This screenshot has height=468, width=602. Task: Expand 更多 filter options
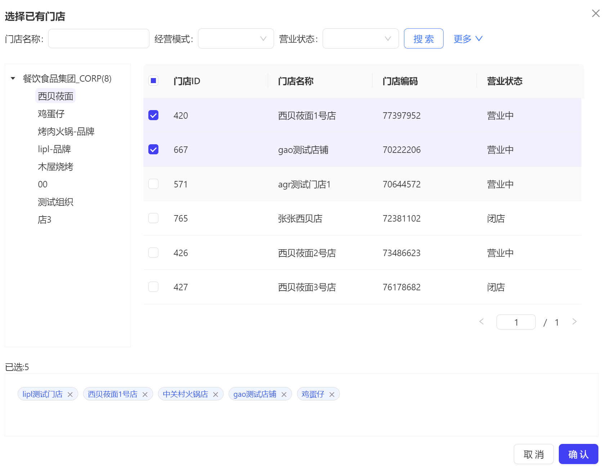[x=468, y=39]
